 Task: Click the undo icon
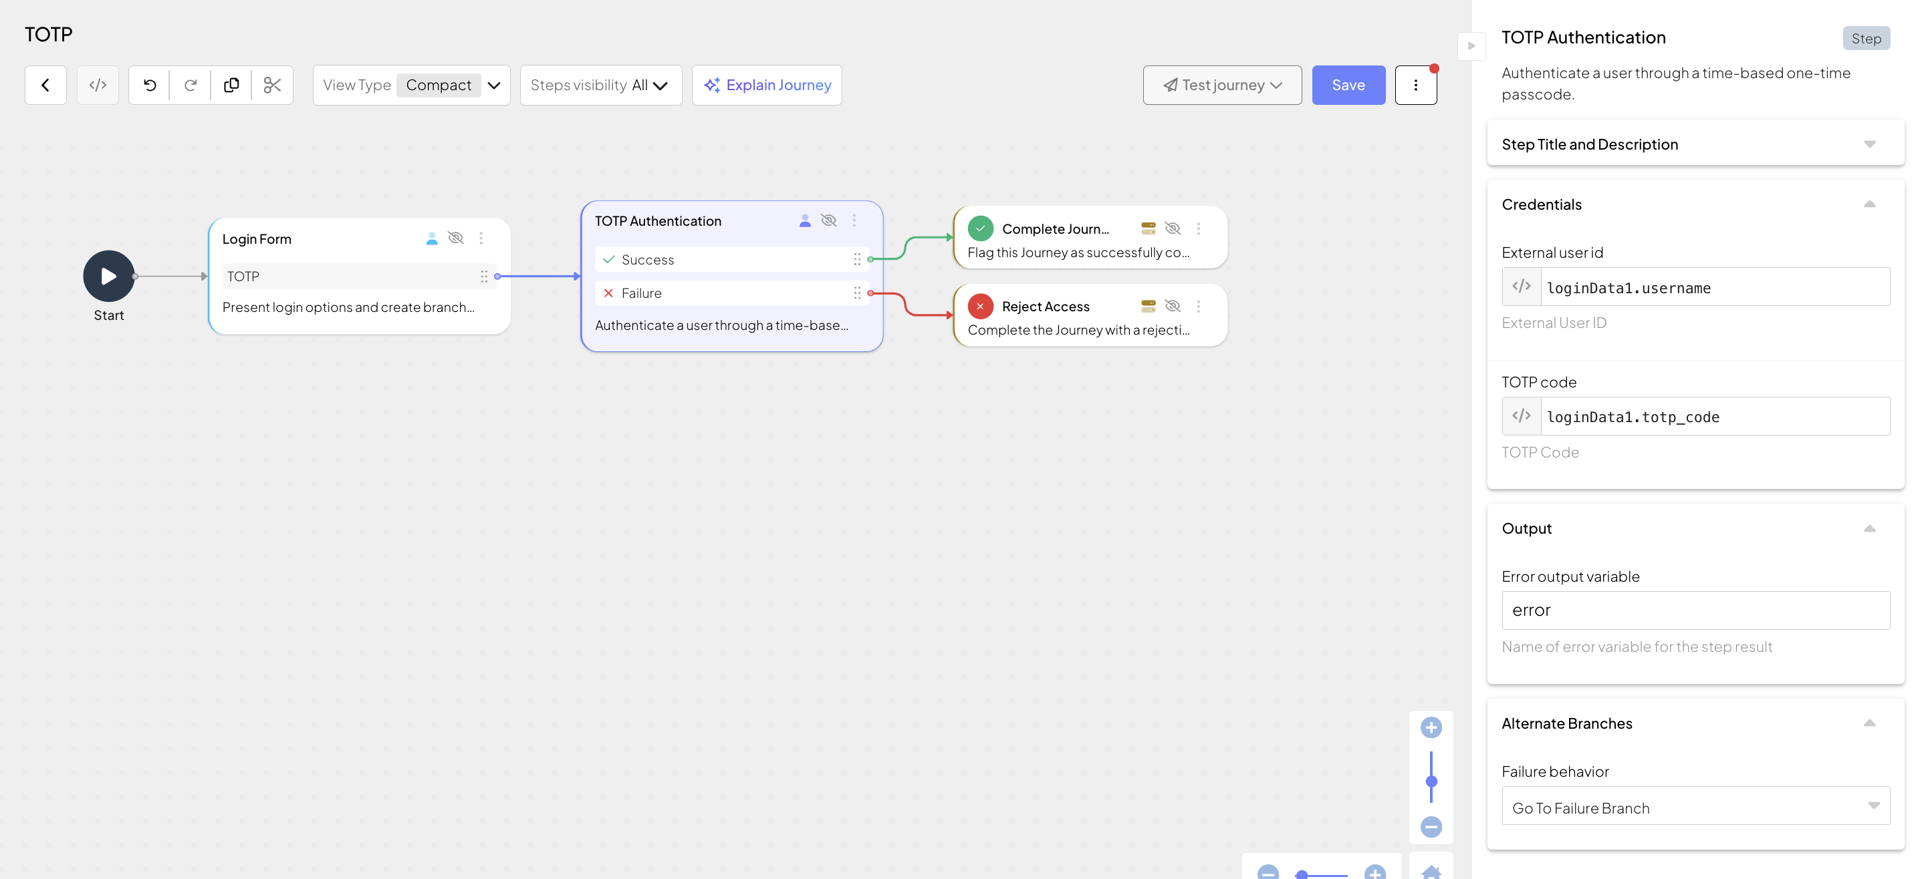[x=150, y=85]
